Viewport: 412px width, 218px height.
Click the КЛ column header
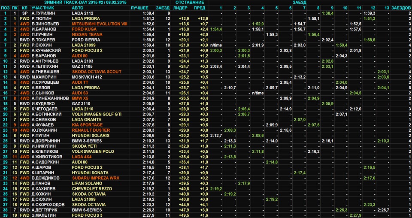tap(25, 8)
